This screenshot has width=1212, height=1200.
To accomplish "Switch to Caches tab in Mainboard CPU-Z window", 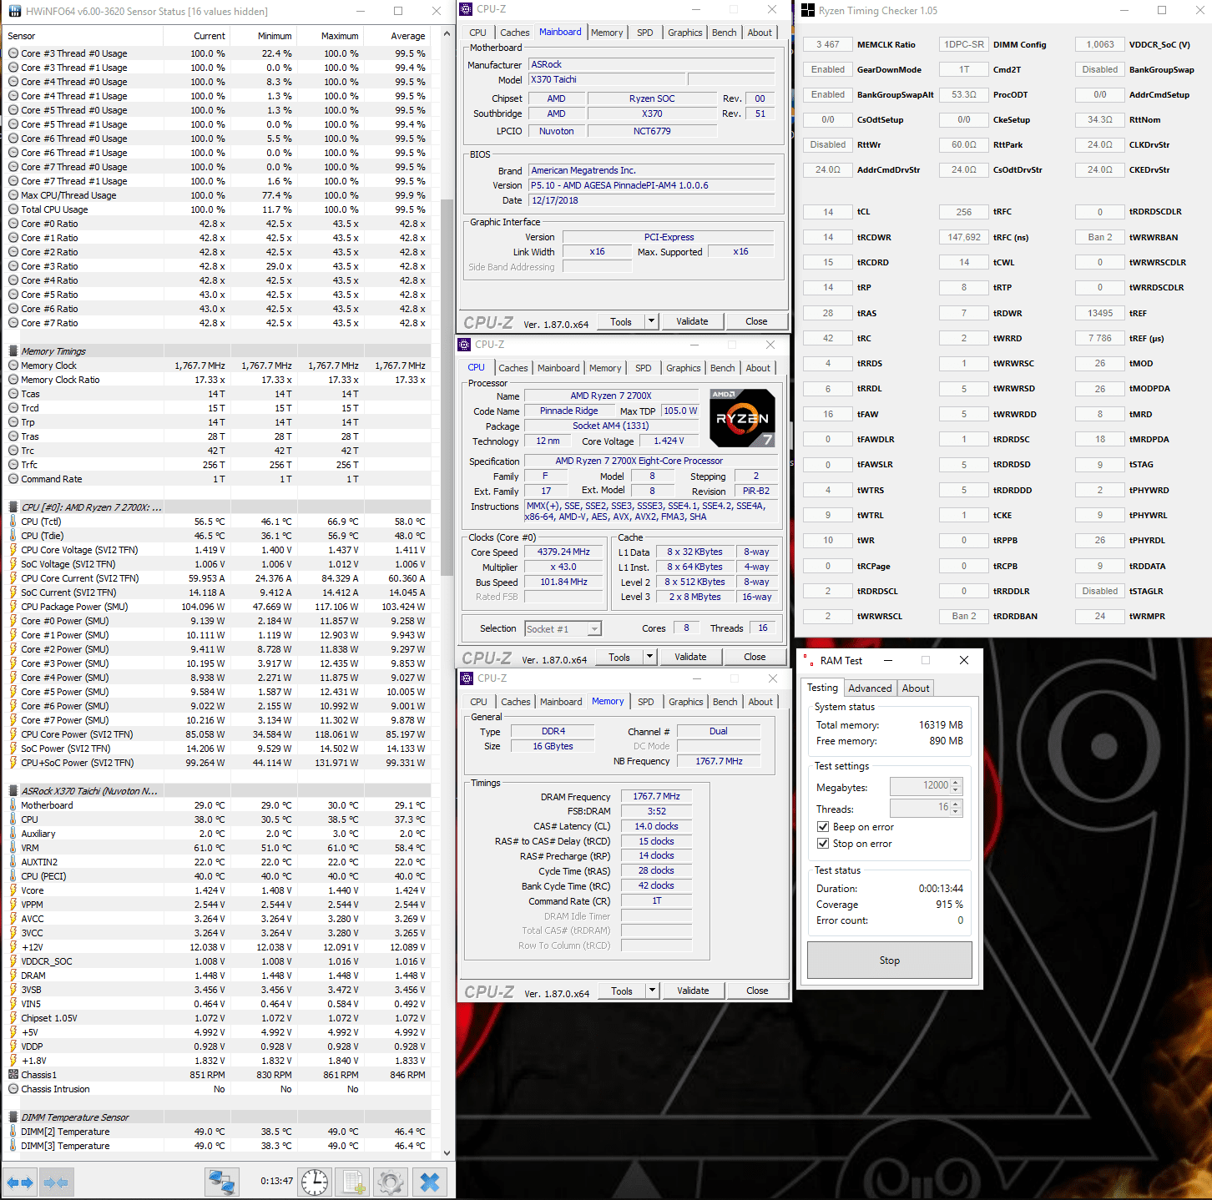I will 515,33.
